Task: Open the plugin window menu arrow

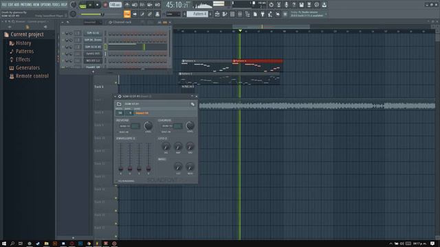Action: click(115, 97)
